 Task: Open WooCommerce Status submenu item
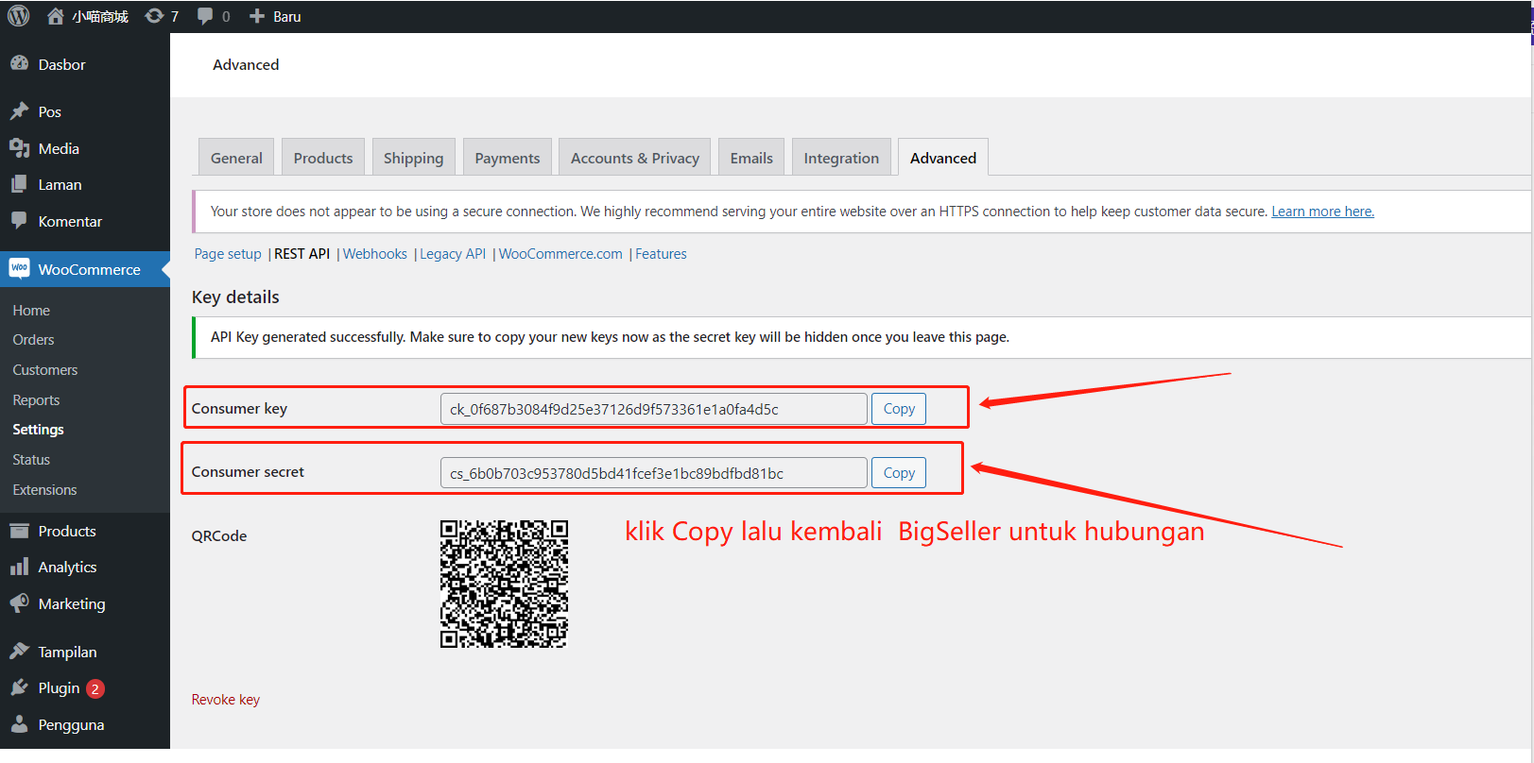point(31,460)
